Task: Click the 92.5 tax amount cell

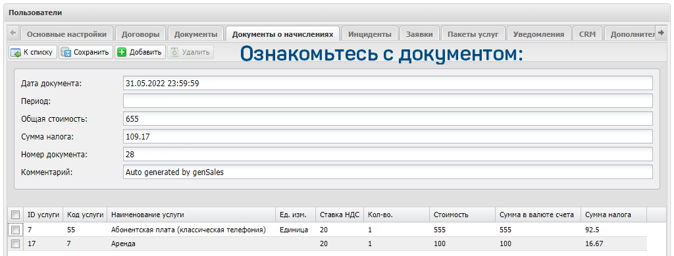Action: [614, 230]
